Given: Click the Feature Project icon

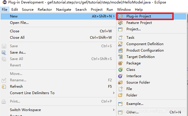Looking at the screenshot, I should point(121,23).
